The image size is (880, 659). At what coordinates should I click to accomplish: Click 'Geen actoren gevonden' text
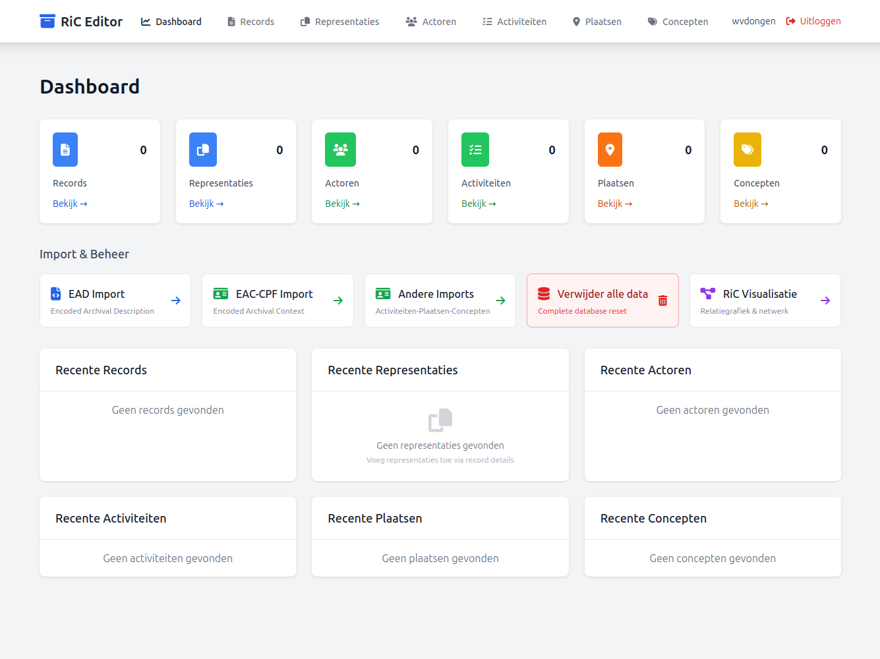tap(713, 410)
